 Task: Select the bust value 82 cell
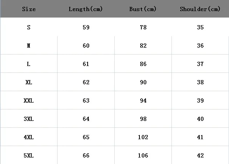tap(143, 46)
